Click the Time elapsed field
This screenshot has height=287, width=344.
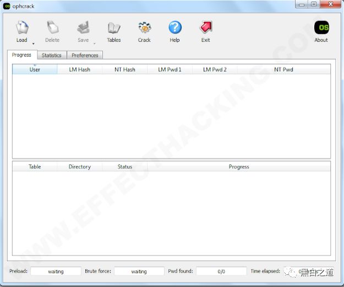tap(308, 272)
